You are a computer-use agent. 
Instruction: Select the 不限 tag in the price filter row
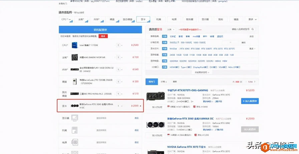[x=165, y=43]
